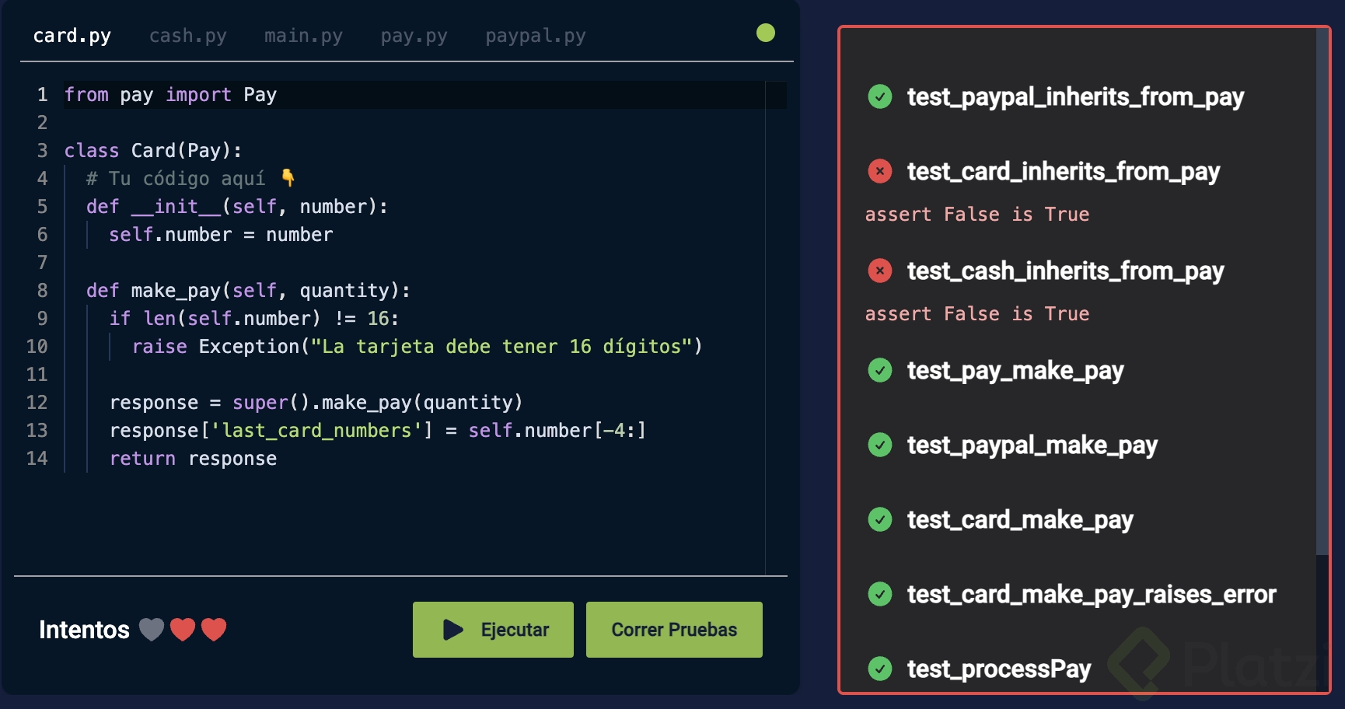
Task: Click green check icon beside test_paypal_inherits_from_pay
Action: click(880, 96)
